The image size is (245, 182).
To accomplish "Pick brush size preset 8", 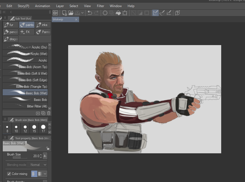I will coord(7,128).
